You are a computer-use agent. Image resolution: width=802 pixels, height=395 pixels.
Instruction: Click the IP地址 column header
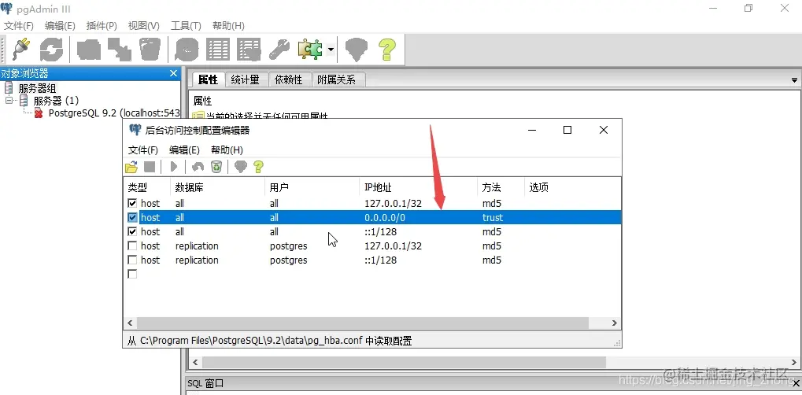[418, 187]
